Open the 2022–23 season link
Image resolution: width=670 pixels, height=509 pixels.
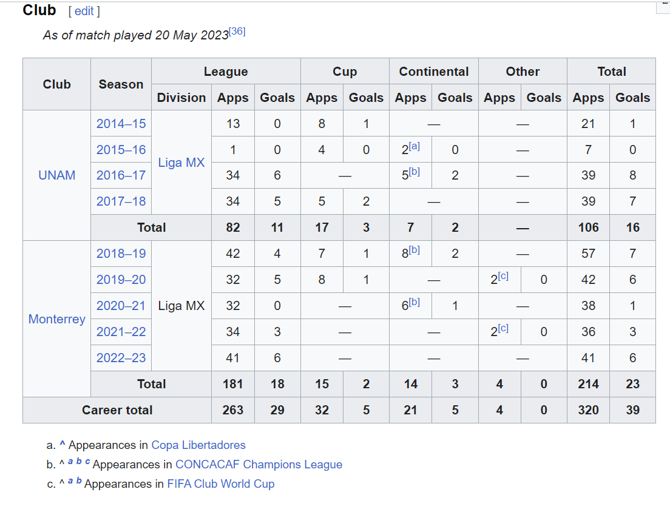point(121,357)
